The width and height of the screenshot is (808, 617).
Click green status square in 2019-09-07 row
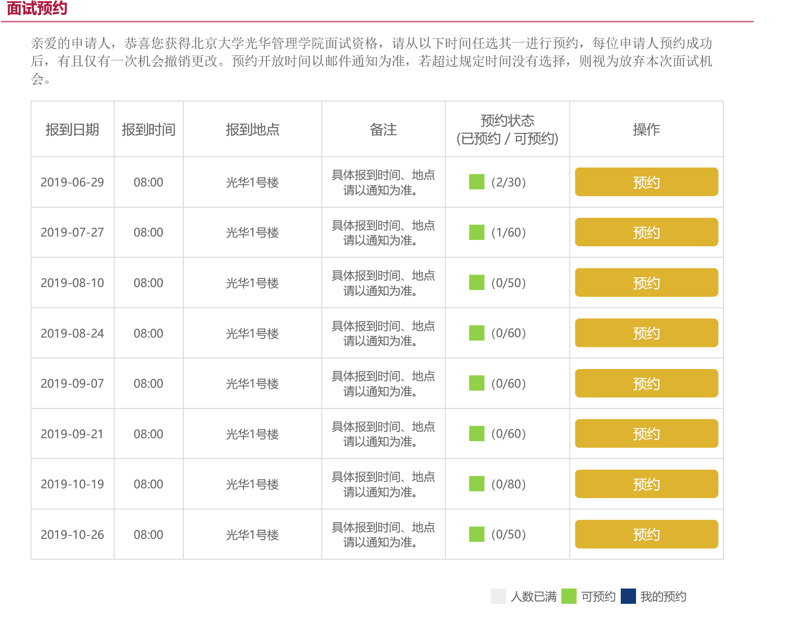(476, 383)
